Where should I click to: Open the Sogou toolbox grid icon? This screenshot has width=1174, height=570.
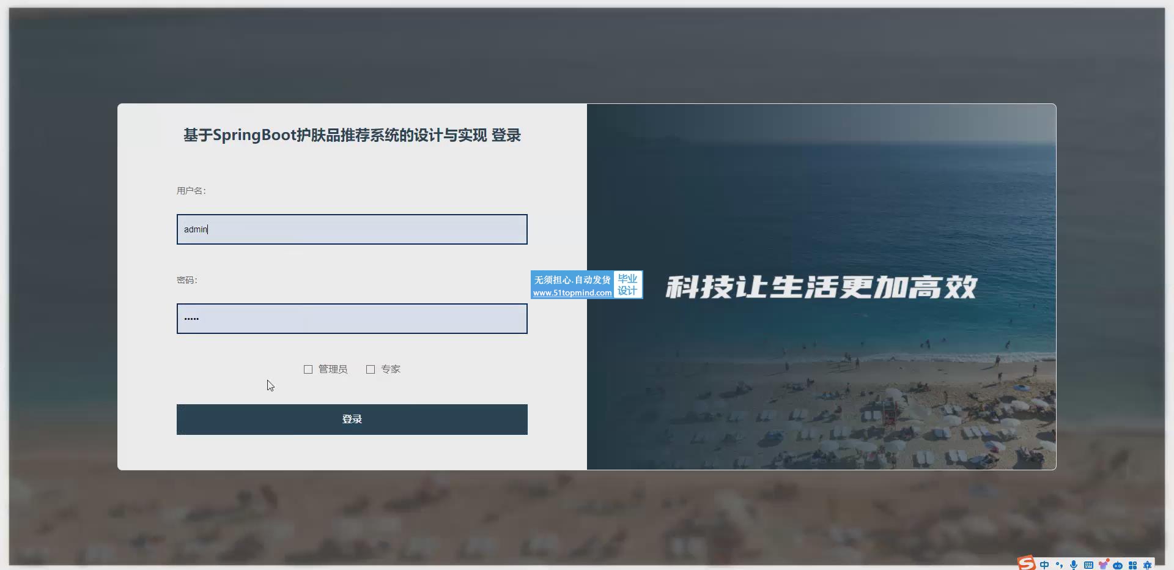pos(1132,565)
